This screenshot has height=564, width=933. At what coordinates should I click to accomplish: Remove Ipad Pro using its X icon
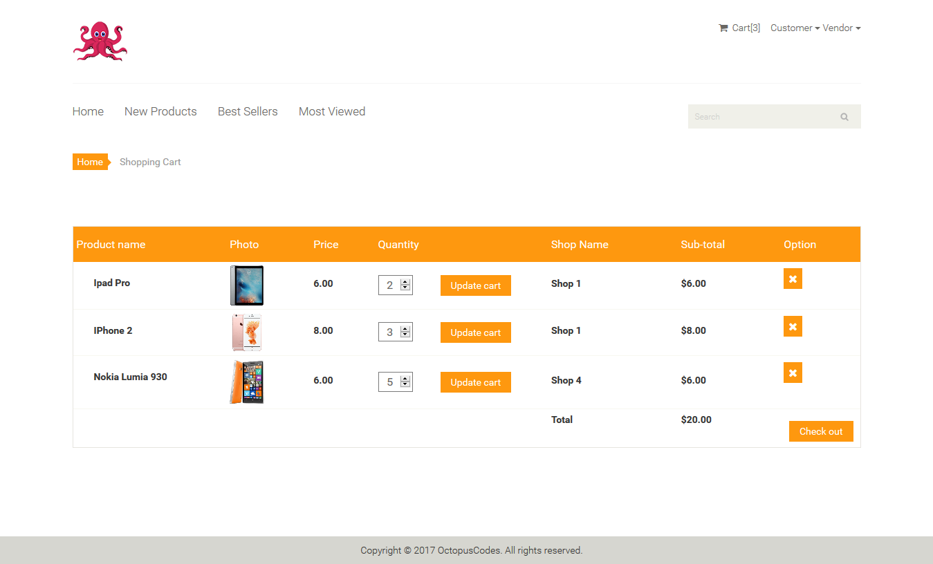[x=793, y=279]
